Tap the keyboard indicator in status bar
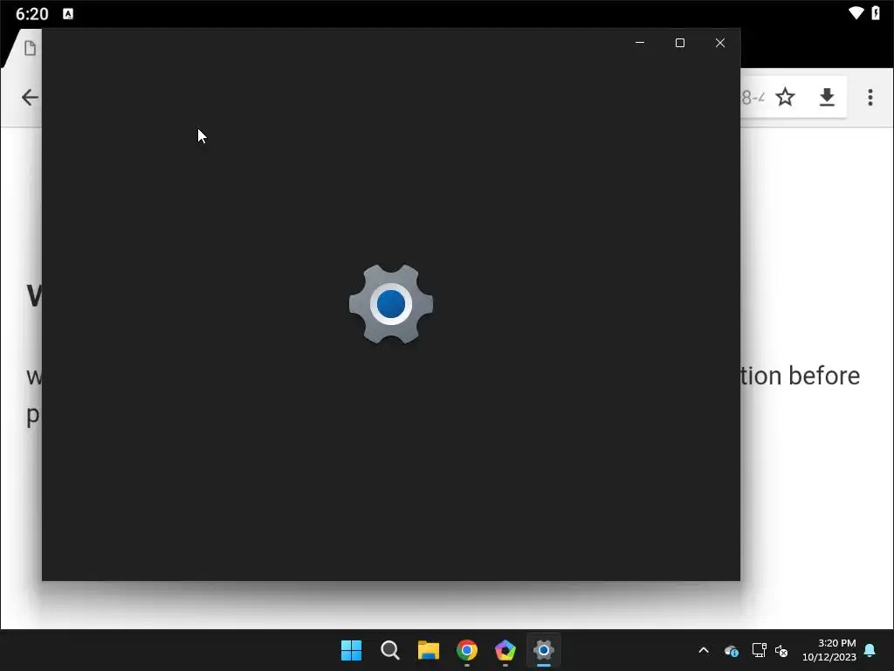 68,14
